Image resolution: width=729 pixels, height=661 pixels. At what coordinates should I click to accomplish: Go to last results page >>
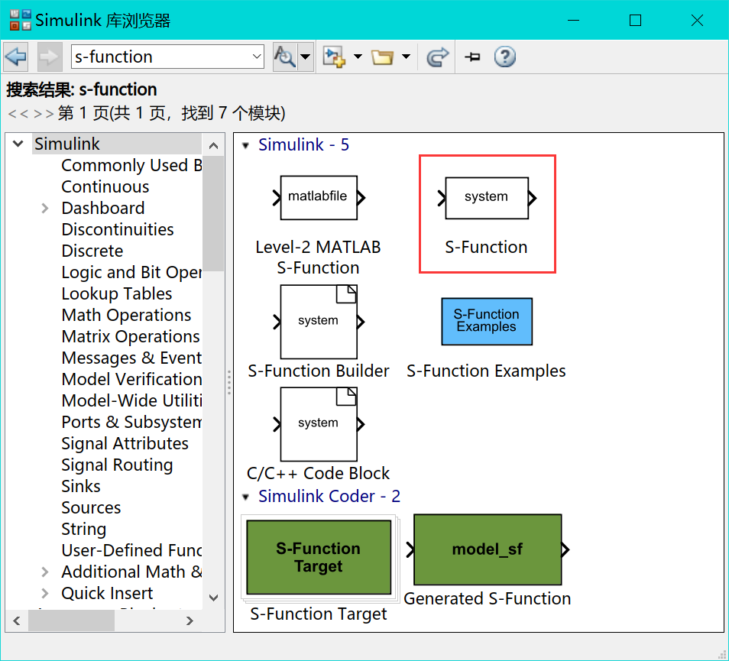pyautogui.click(x=44, y=113)
